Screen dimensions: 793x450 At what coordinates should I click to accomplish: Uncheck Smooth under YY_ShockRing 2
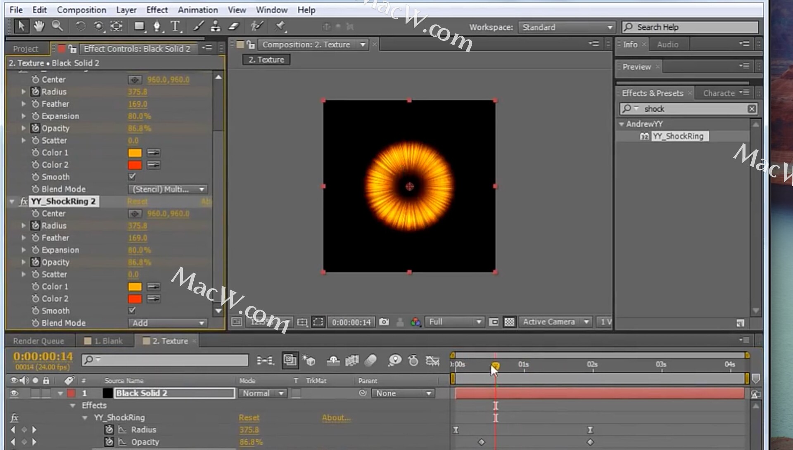coord(132,310)
